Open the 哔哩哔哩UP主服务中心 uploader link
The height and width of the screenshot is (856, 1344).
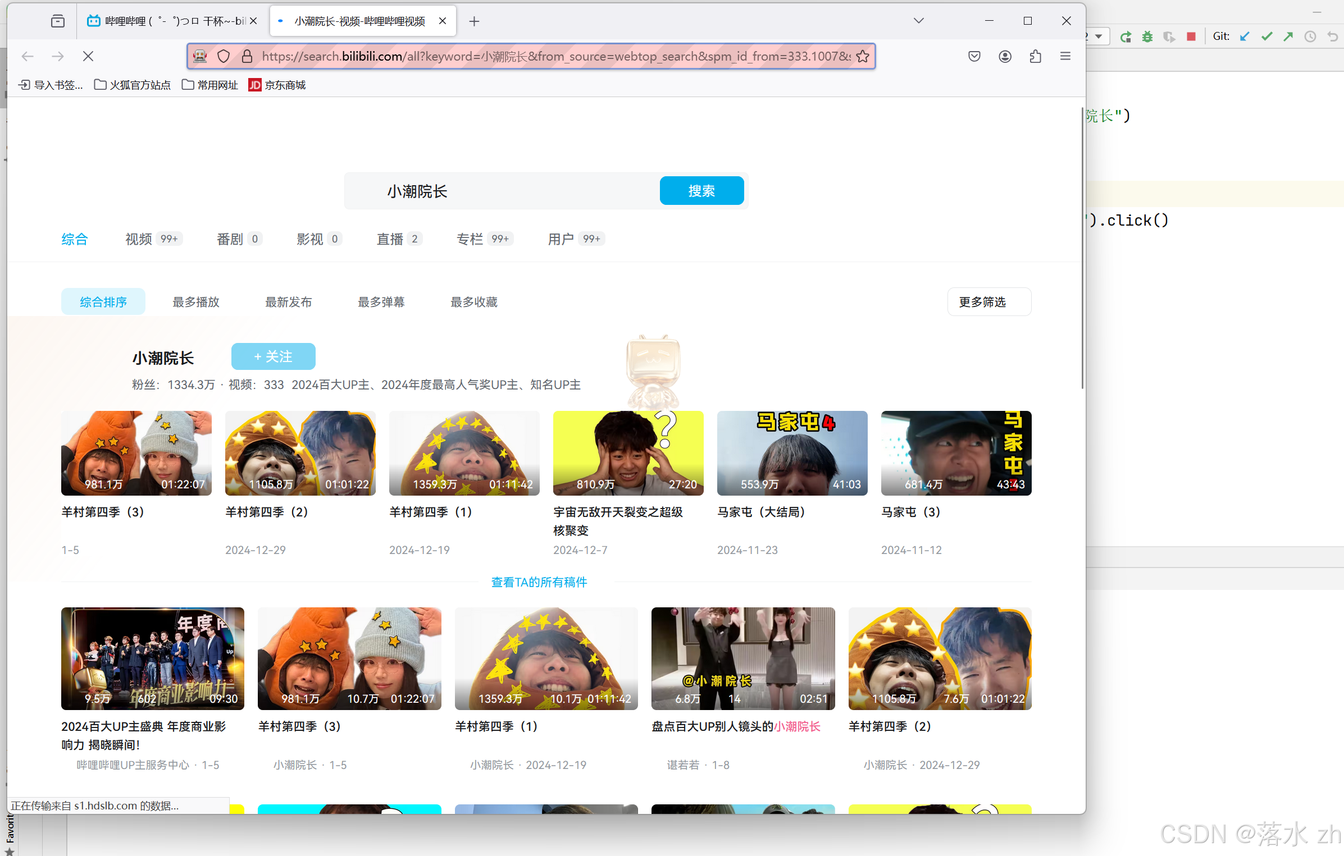[133, 765]
